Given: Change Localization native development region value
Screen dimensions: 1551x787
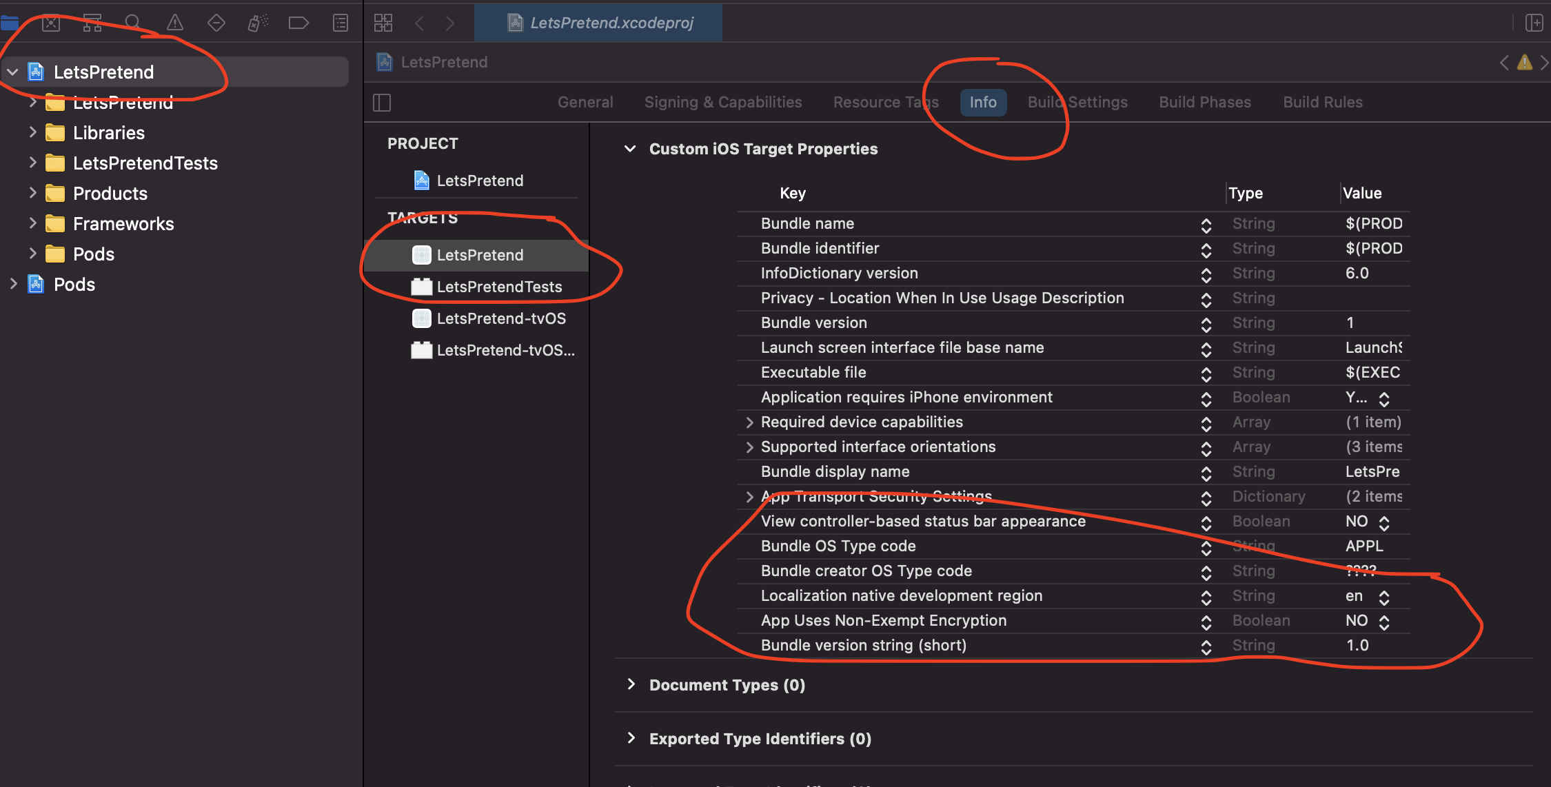Looking at the screenshot, I should (x=1384, y=597).
